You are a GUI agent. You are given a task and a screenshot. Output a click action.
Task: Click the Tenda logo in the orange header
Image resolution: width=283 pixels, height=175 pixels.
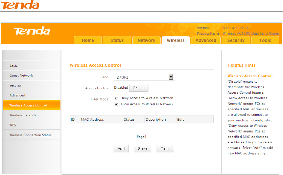[x=31, y=31]
